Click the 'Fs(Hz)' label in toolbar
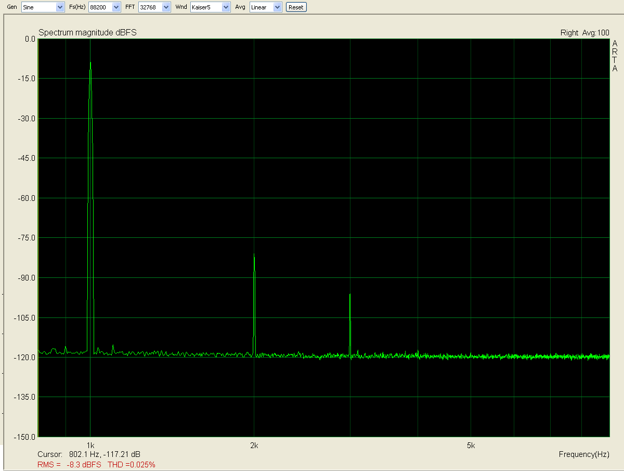The height and width of the screenshot is (471, 624). (77, 7)
